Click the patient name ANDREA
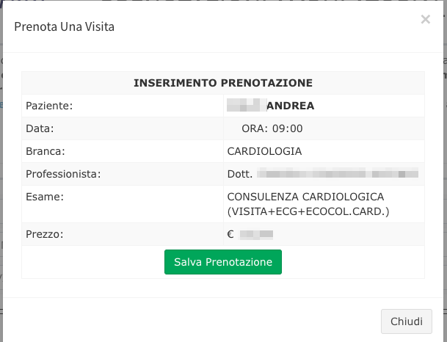The image size is (447, 342). [290, 106]
